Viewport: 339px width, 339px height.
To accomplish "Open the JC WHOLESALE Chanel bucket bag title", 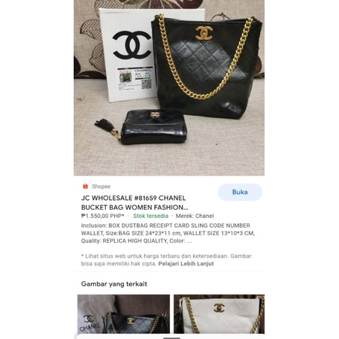I will click(x=135, y=203).
